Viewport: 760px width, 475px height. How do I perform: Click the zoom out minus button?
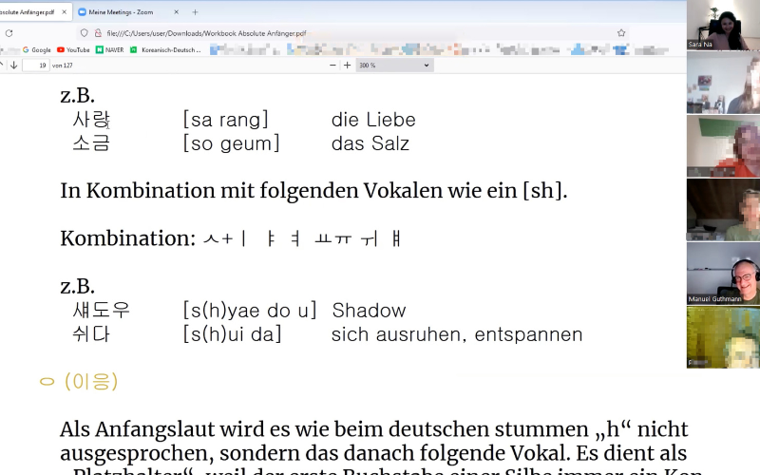coord(333,66)
